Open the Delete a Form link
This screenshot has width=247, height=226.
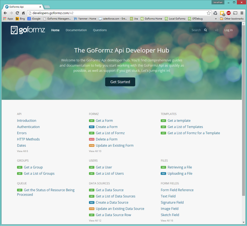[x=107, y=139]
